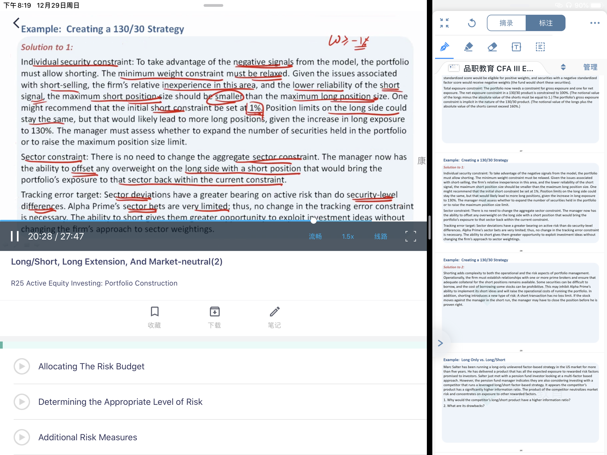Tap the top multitasking pill handle
This screenshot has height=455, width=607.
pyautogui.click(x=213, y=5)
